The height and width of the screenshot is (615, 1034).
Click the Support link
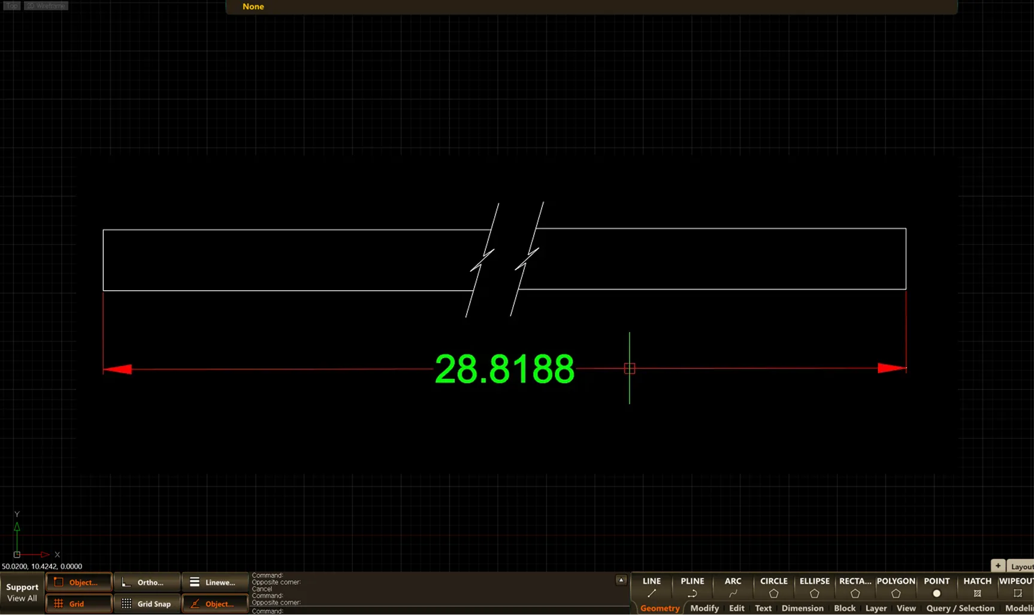coord(22,587)
